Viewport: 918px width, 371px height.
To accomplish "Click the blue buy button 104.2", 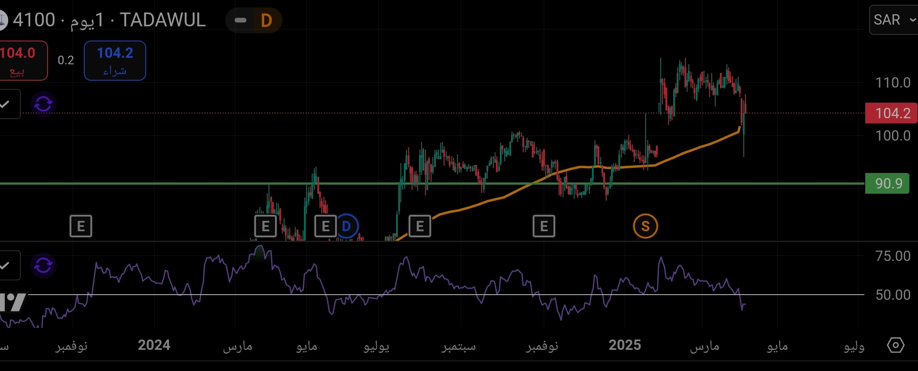I will click(115, 60).
